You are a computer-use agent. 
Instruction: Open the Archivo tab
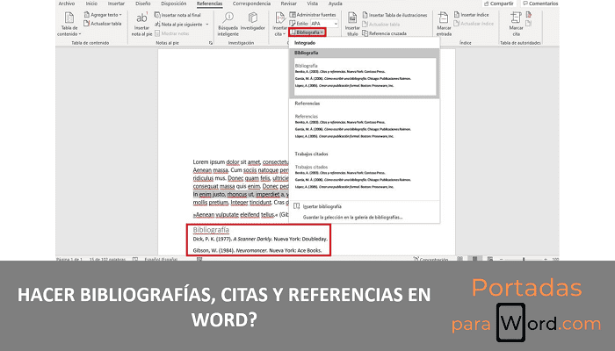(66, 4)
